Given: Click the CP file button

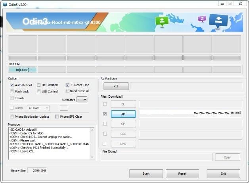Looking at the screenshot, I should 123,124.
